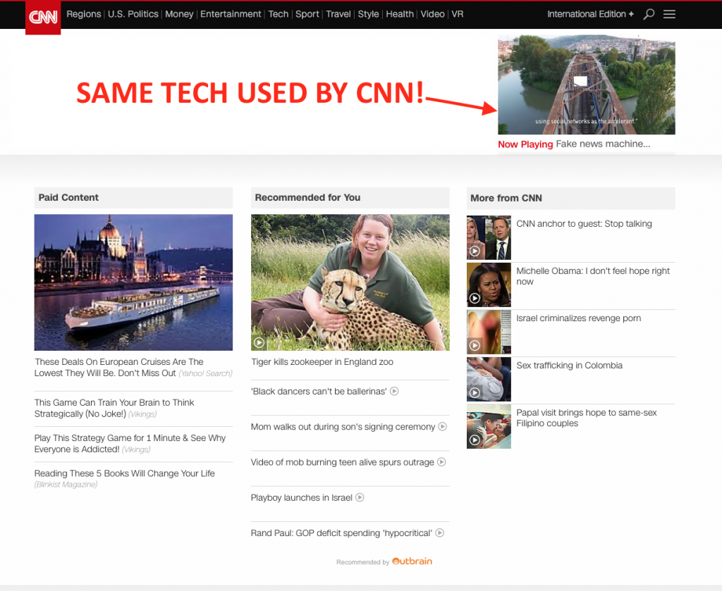Image resolution: width=722 pixels, height=591 pixels.
Task: Click play icon after Rand Paul headline
Action: (x=440, y=533)
